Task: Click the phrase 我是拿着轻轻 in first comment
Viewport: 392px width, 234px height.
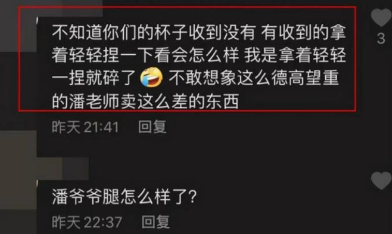Action: point(295,55)
